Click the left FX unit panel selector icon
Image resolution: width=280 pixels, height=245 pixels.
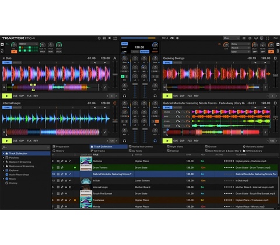(2, 44)
